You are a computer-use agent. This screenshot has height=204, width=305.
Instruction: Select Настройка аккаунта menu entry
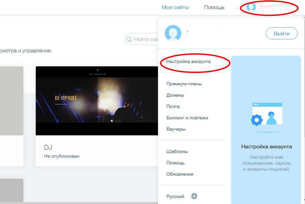[x=188, y=62]
